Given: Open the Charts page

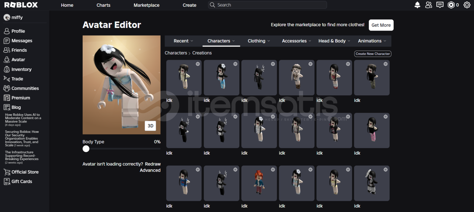Looking at the screenshot, I should click(x=103, y=5).
